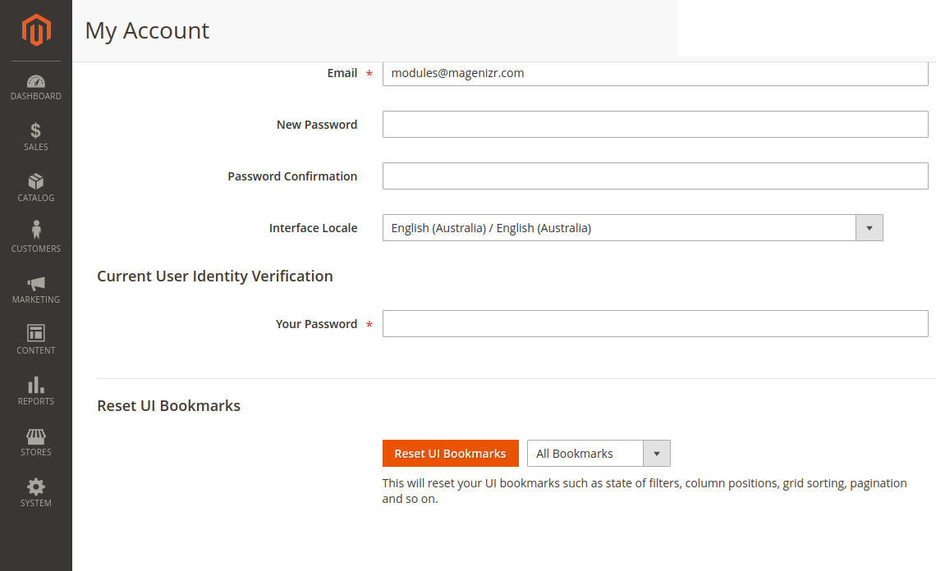Open the Sales dollar icon
This screenshot has width=936, height=571.
coord(36,130)
